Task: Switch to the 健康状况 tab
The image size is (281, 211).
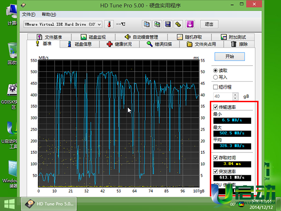Action: click(119, 44)
